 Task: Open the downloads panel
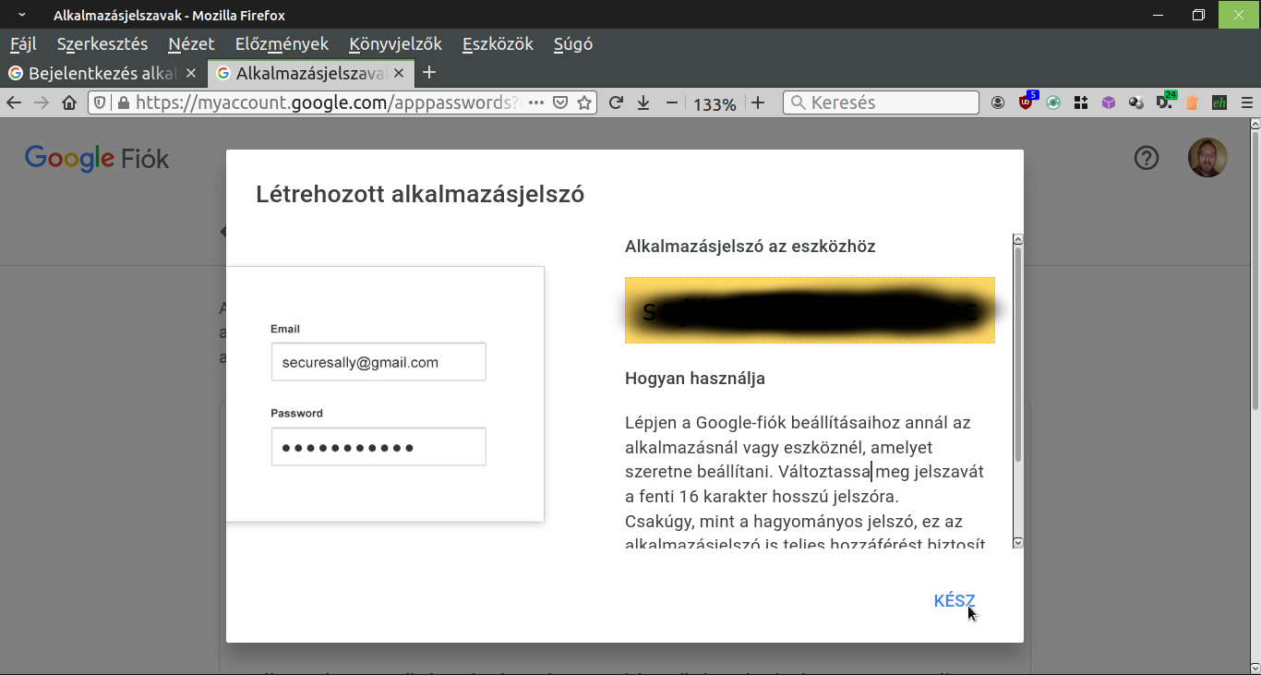tap(643, 102)
